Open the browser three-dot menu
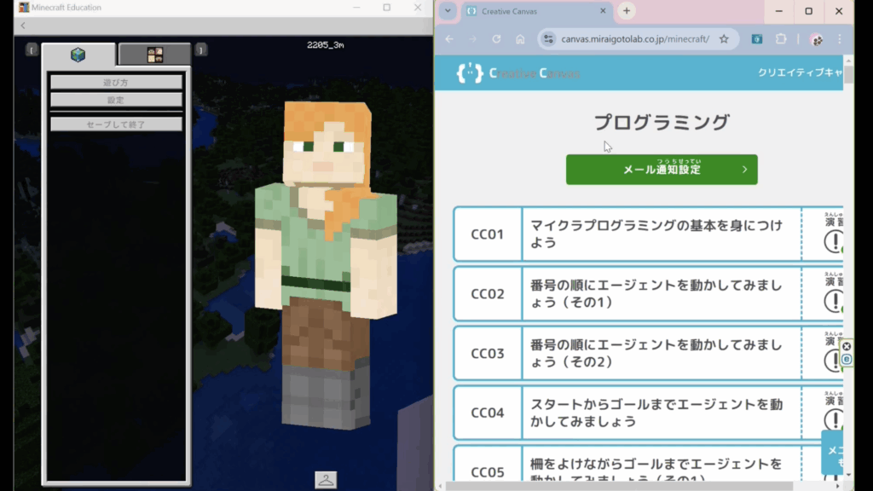 click(x=840, y=39)
